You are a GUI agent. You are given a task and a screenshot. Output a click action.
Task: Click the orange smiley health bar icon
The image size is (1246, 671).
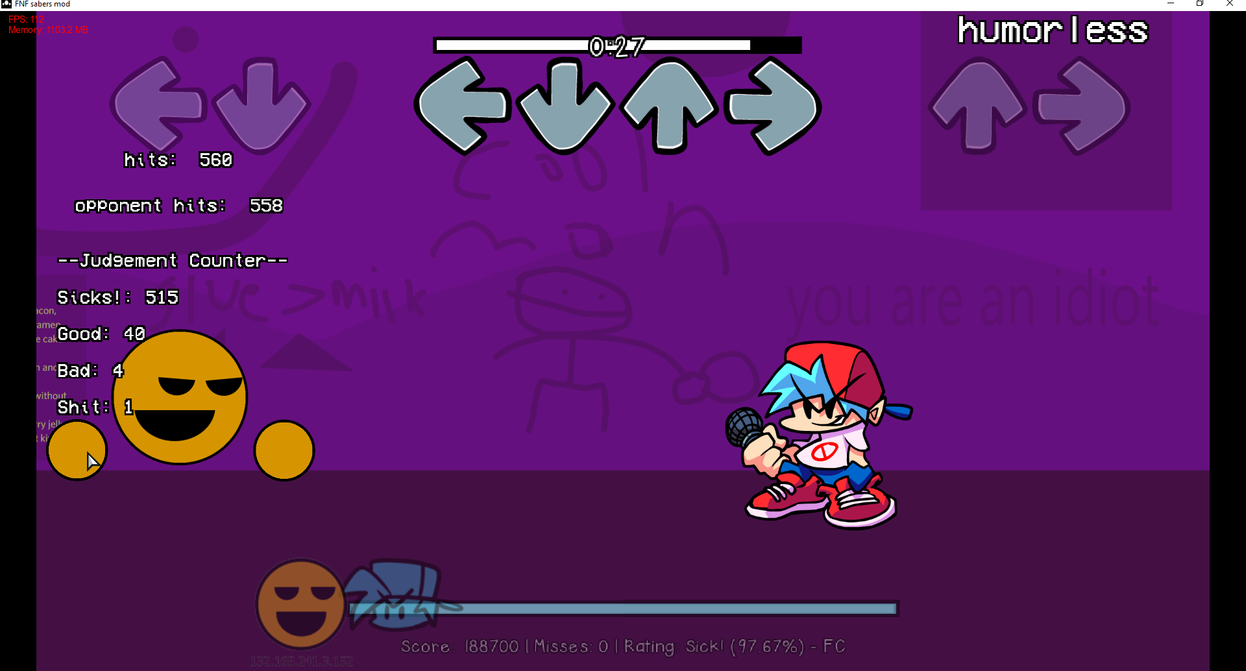pos(300,605)
